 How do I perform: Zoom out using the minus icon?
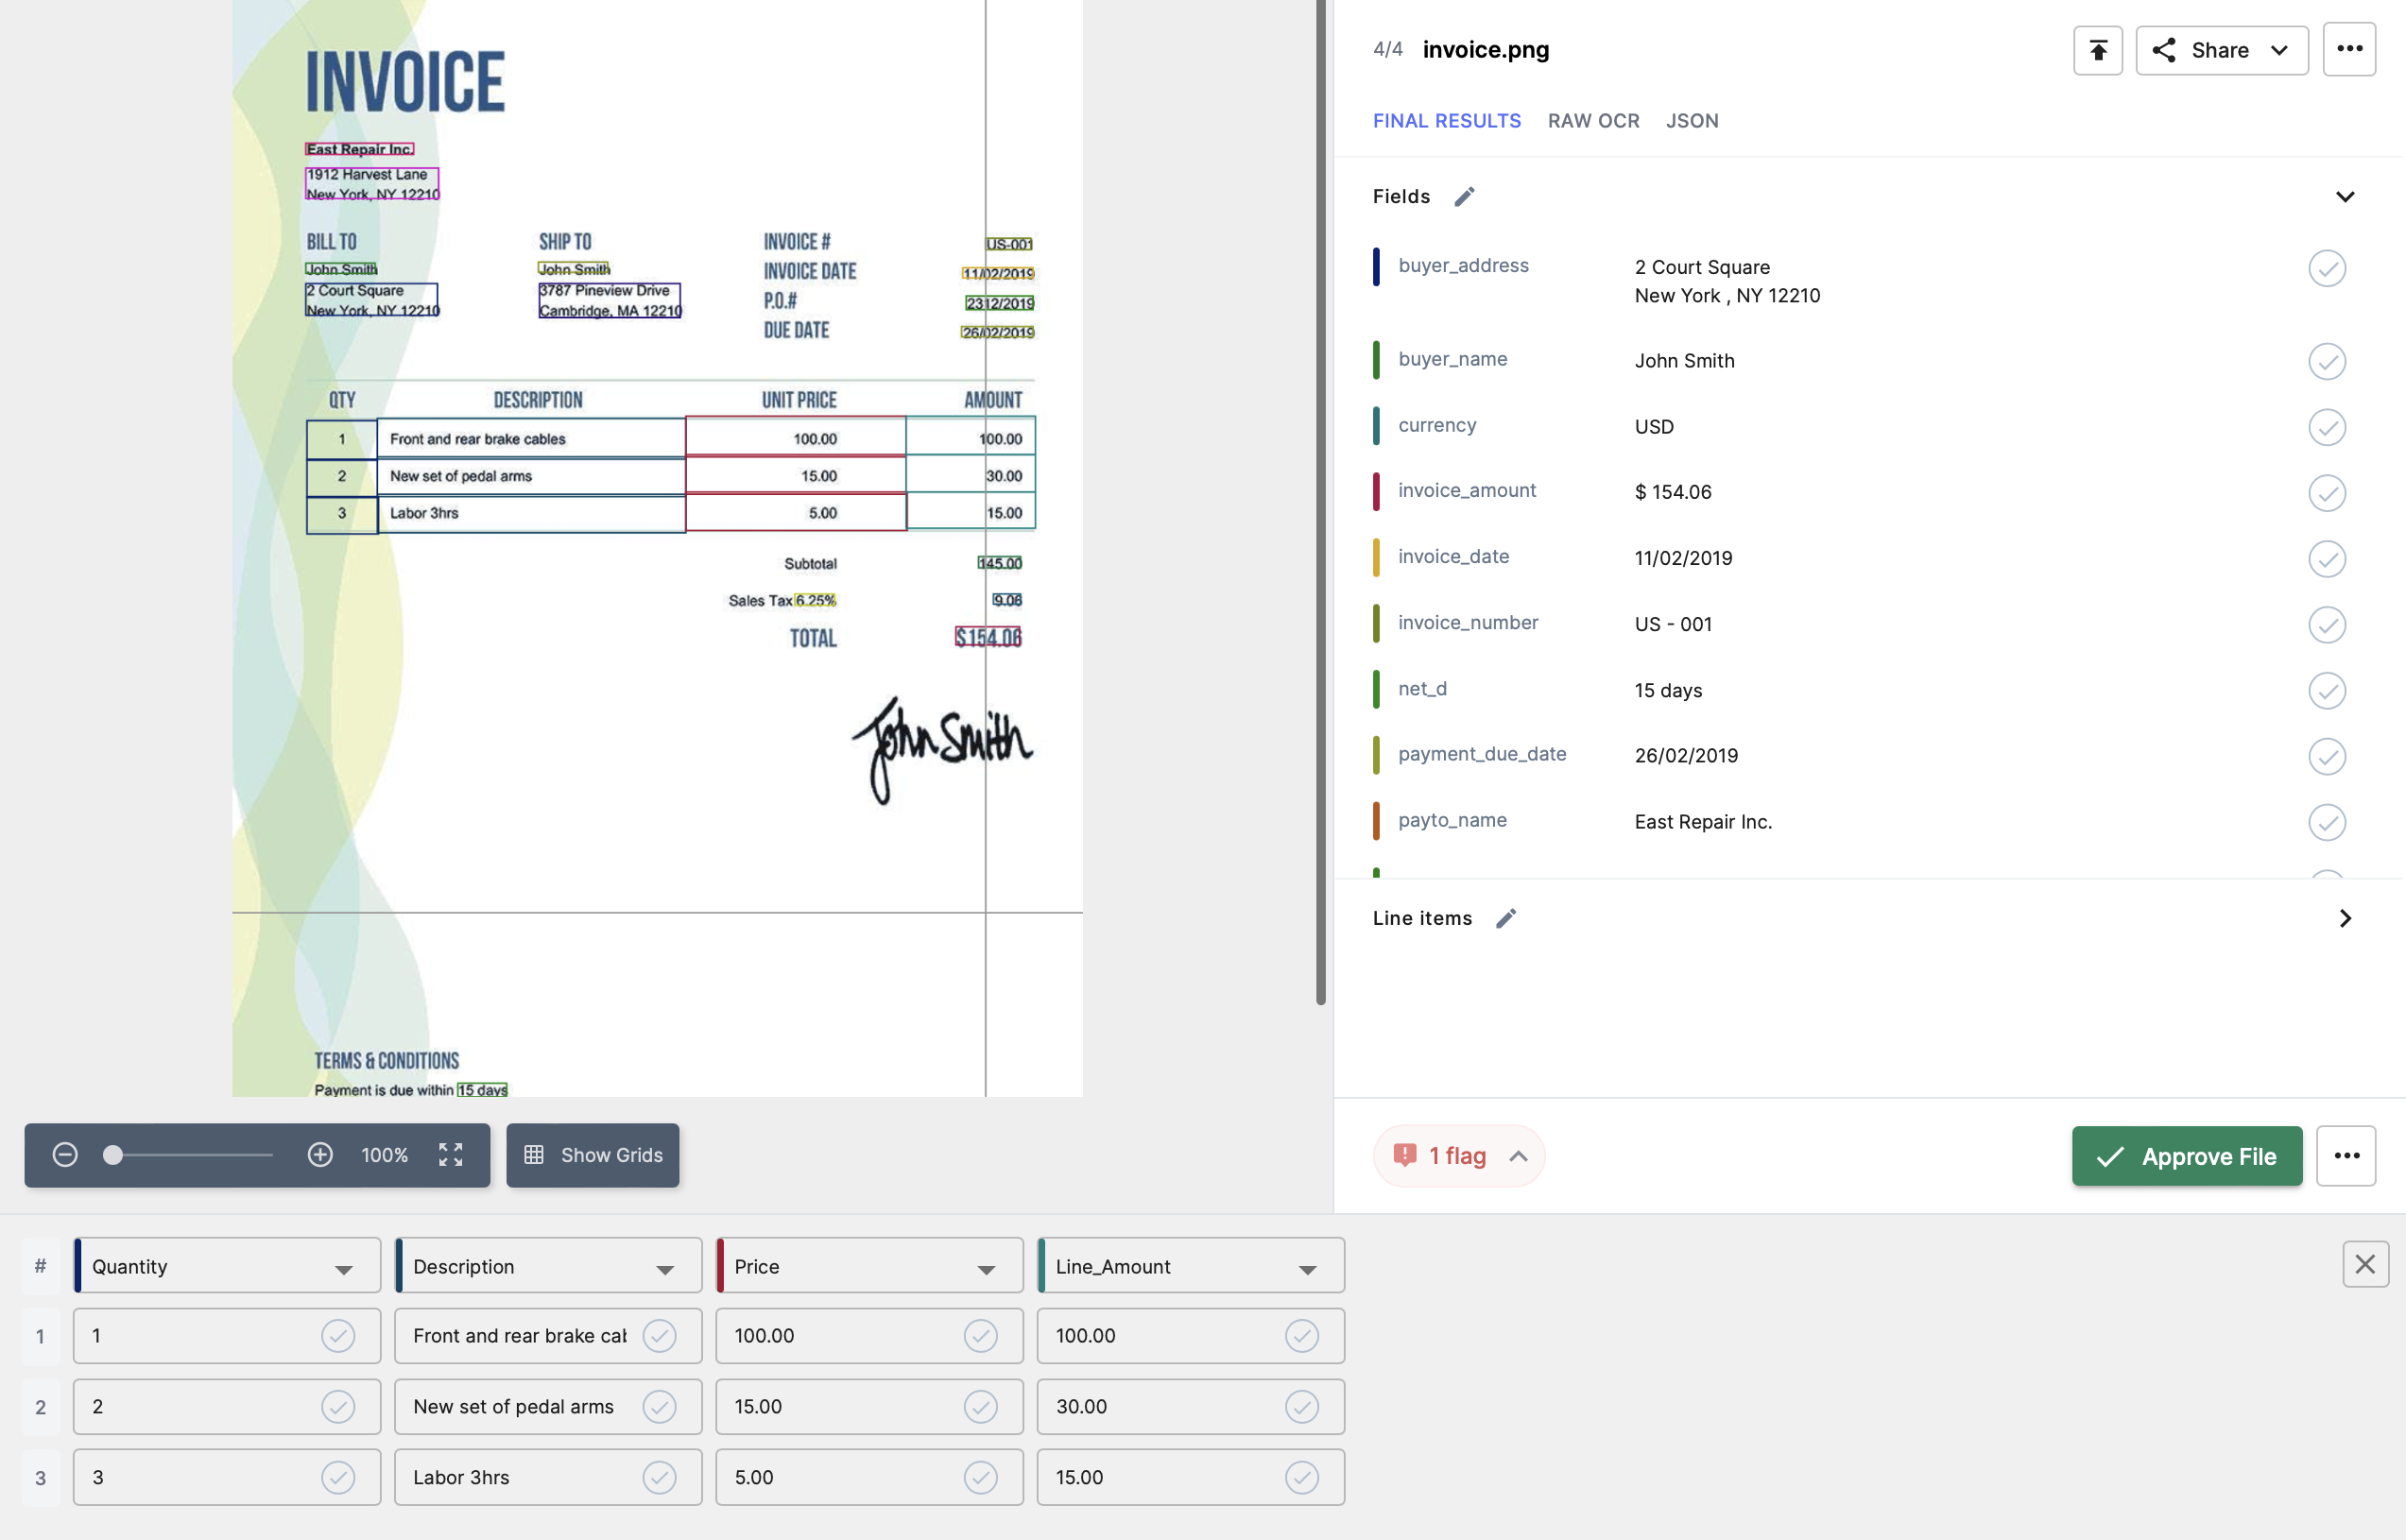65,1154
